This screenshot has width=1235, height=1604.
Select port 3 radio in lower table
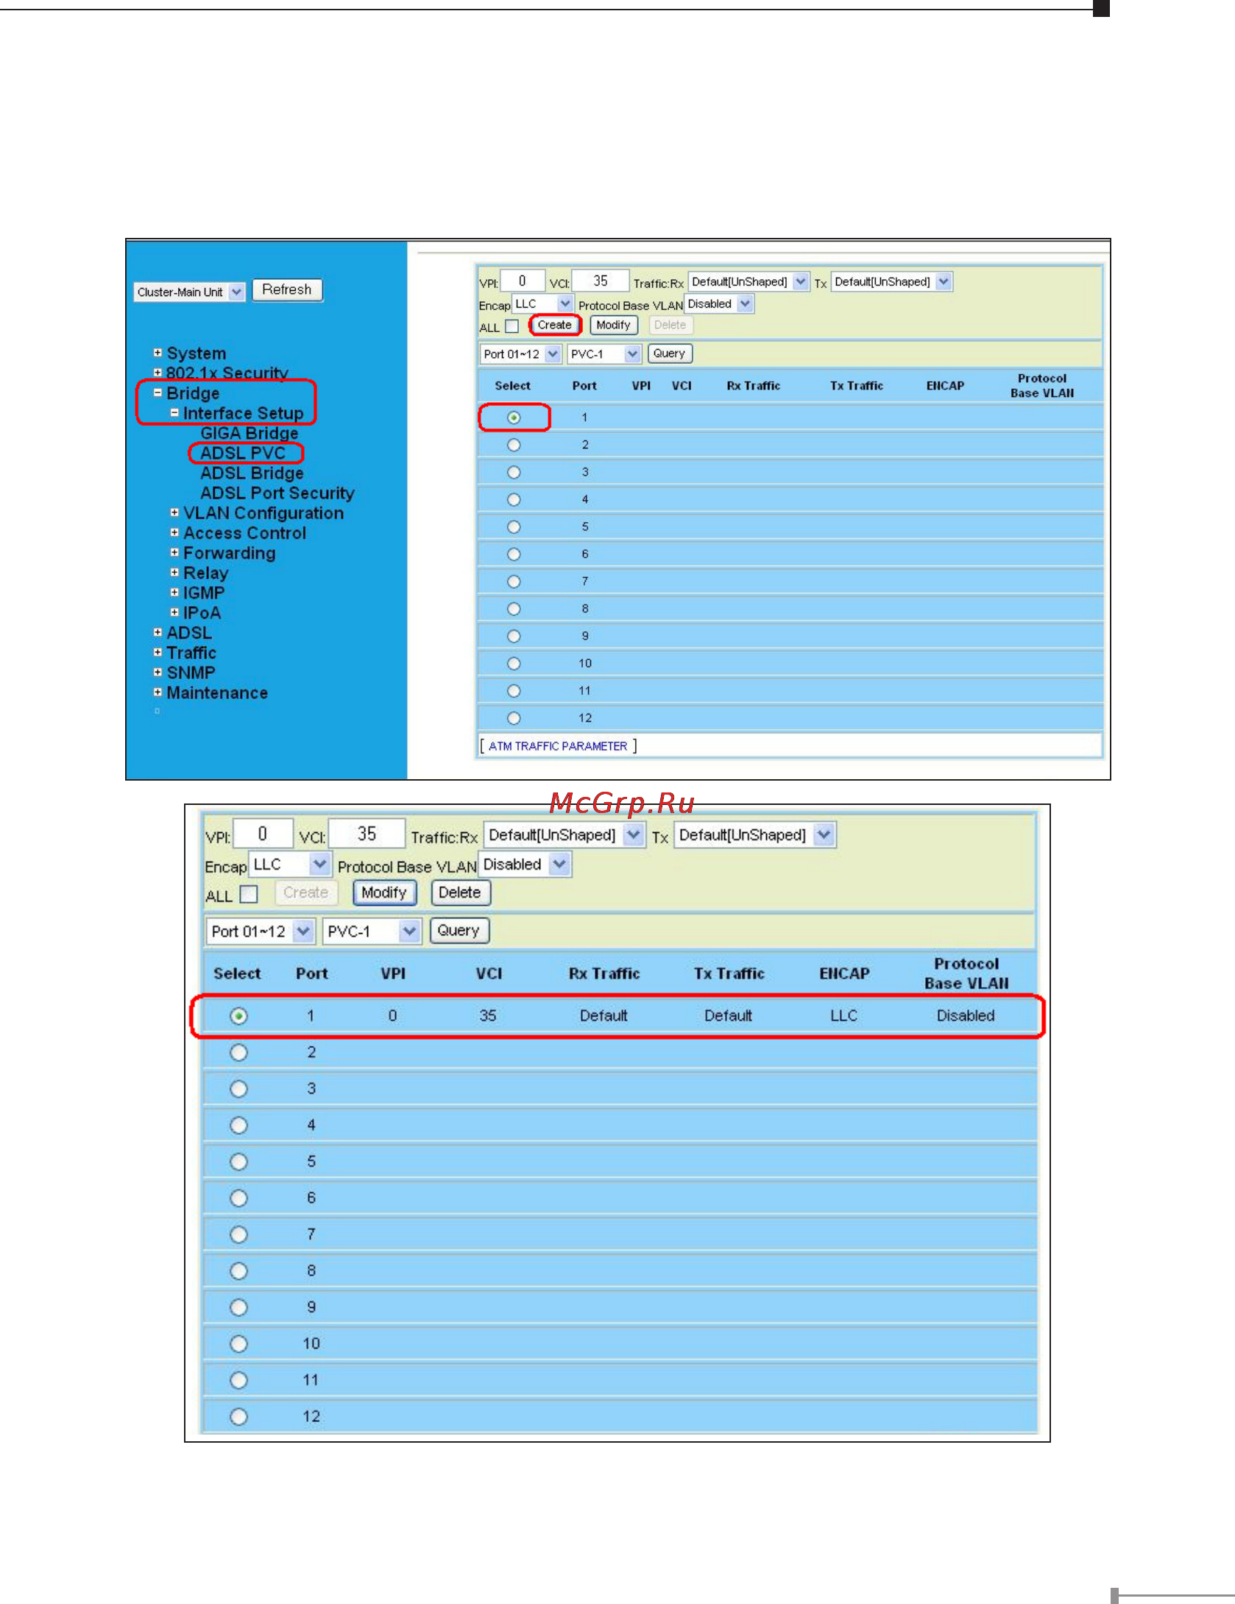coord(238,1089)
